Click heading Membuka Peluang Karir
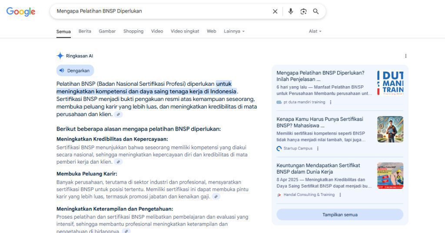The width and height of the screenshot is (445, 233). (x=87, y=174)
